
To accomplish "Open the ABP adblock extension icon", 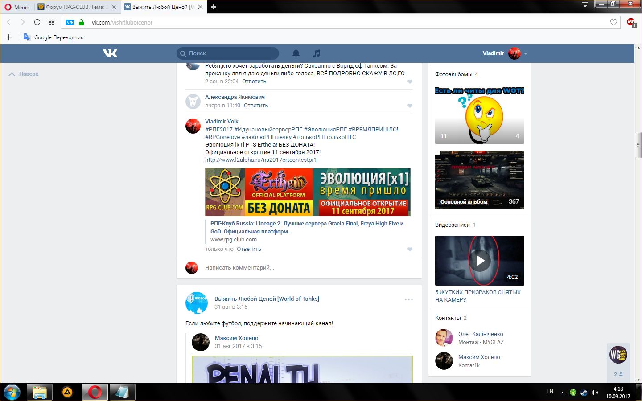I will pos(631,22).
